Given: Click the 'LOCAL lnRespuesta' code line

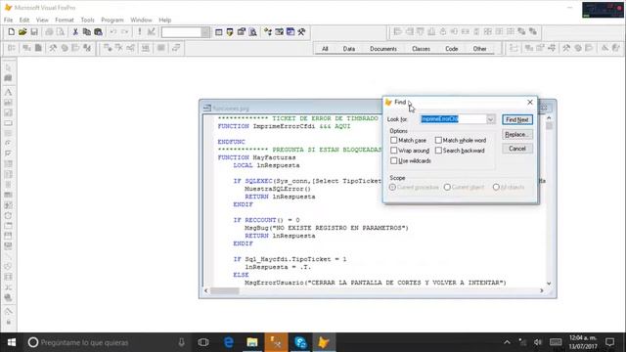Looking at the screenshot, I should (266, 165).
